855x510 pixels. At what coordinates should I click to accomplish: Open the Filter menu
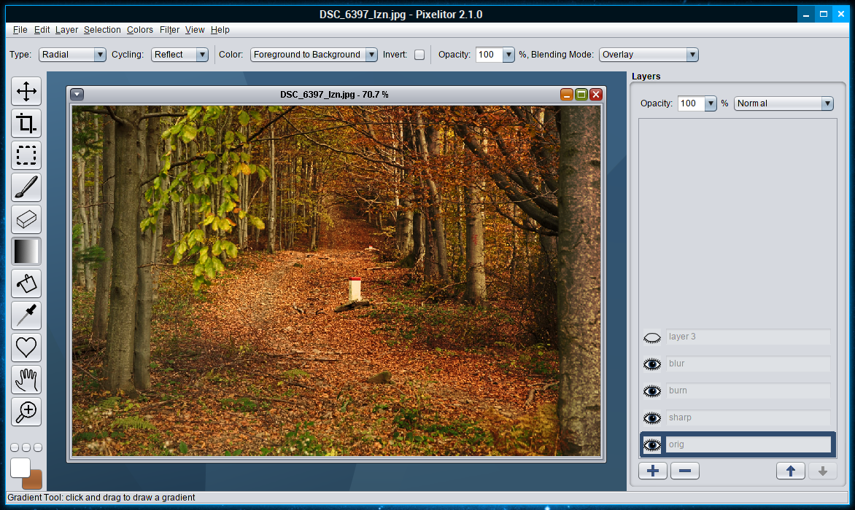click(169, 30)
